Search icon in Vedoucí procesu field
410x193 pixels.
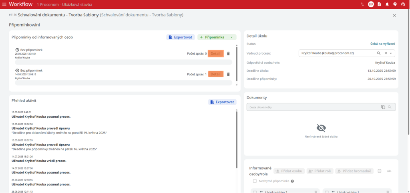click(379, 53)
